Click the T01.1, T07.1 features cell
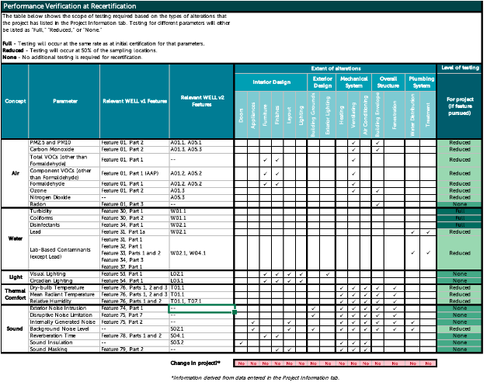The image size is (487, 386). point(201,301)
